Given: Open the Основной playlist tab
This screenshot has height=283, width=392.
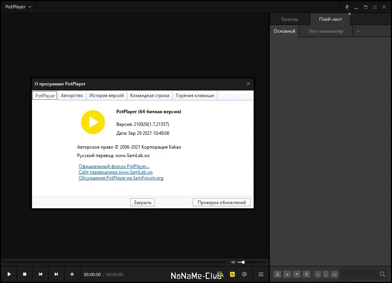Looking at the screenshot, I should 284,31.
